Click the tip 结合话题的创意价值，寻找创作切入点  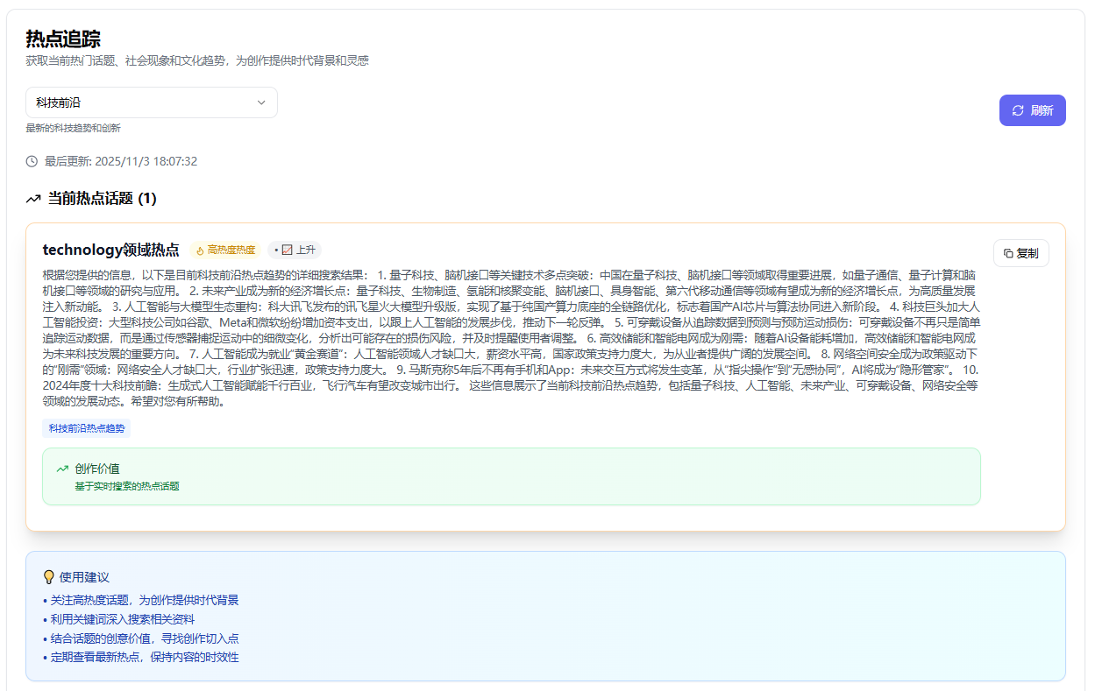tap(140, 638)
